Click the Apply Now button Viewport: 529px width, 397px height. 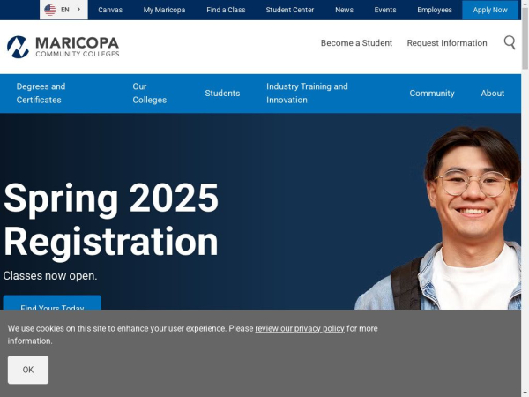click(490, 10)
